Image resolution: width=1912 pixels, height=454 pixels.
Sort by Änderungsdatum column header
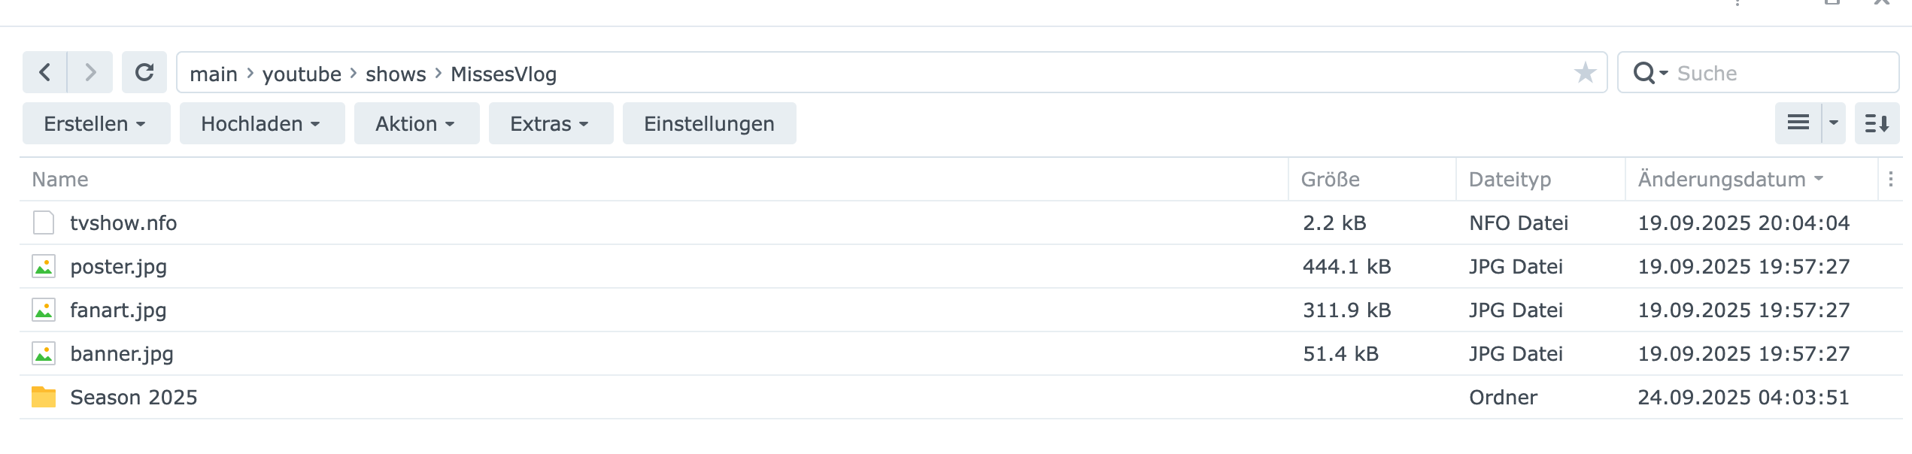coord(1722,179)
